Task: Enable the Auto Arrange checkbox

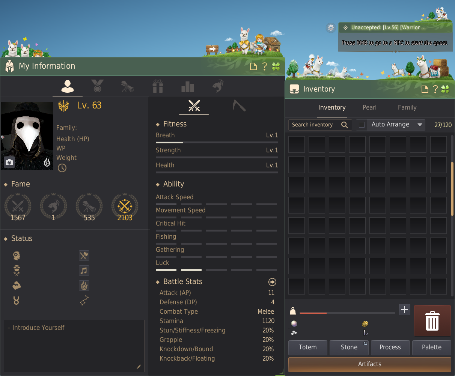Action: pyautogui.click(x=362, y=125)
